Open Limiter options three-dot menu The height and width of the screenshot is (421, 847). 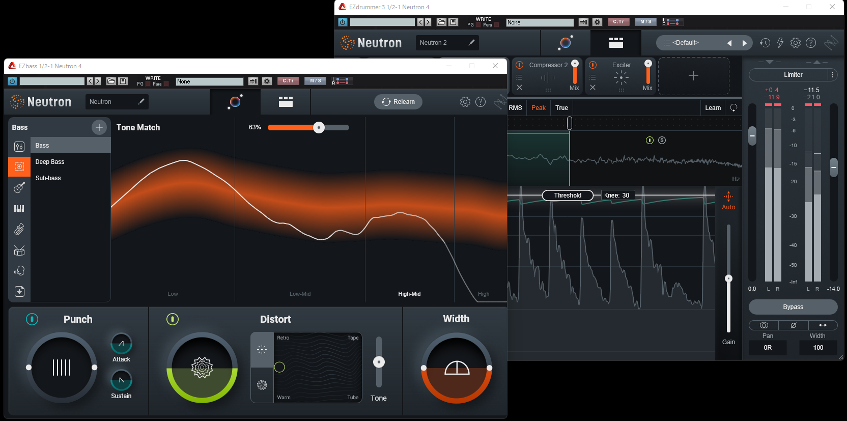[x=833, y=75]
